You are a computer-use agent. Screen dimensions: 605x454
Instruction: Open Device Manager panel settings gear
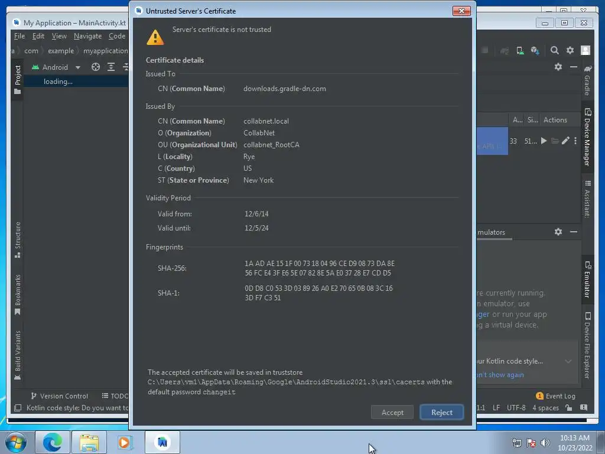pyautogui.click(x=558, y=67)
